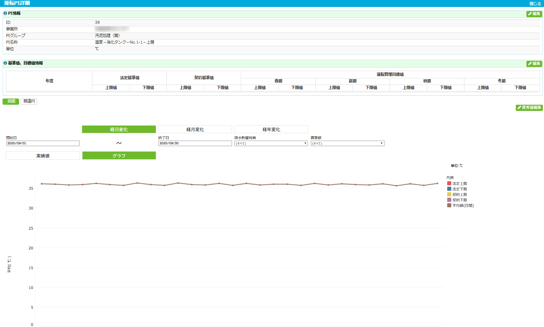Switch to the 関連PI tab

click(29, 101)
